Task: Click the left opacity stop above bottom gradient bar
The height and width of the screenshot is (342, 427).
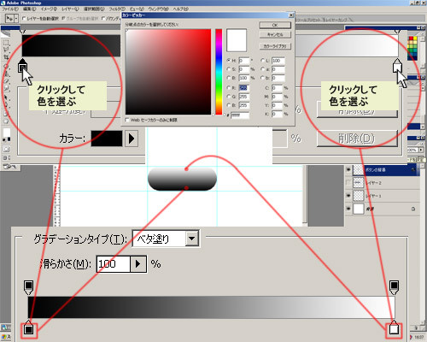Action: (28, 287)
